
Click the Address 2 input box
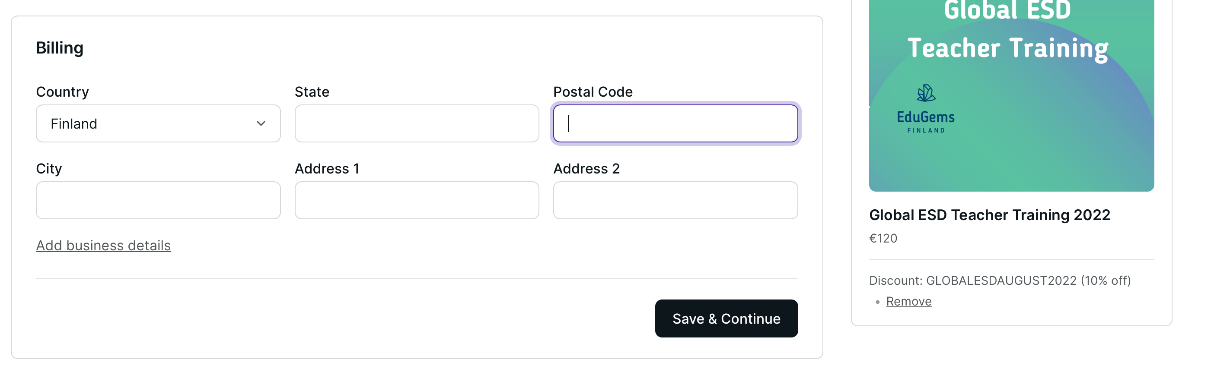tap(675, 200)
